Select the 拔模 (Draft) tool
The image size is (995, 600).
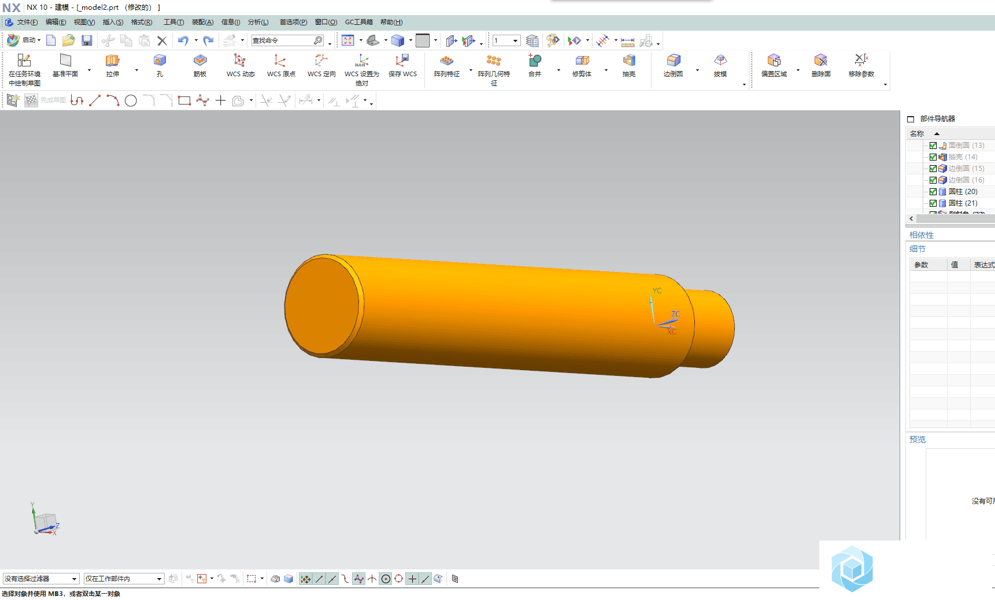click(720, 66)
